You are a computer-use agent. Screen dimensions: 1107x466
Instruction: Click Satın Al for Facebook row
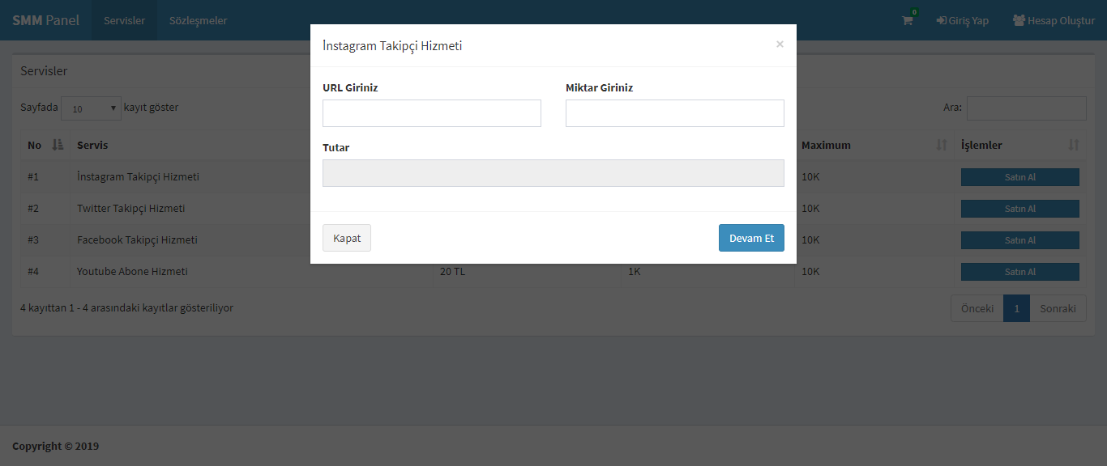point(1020,240)
